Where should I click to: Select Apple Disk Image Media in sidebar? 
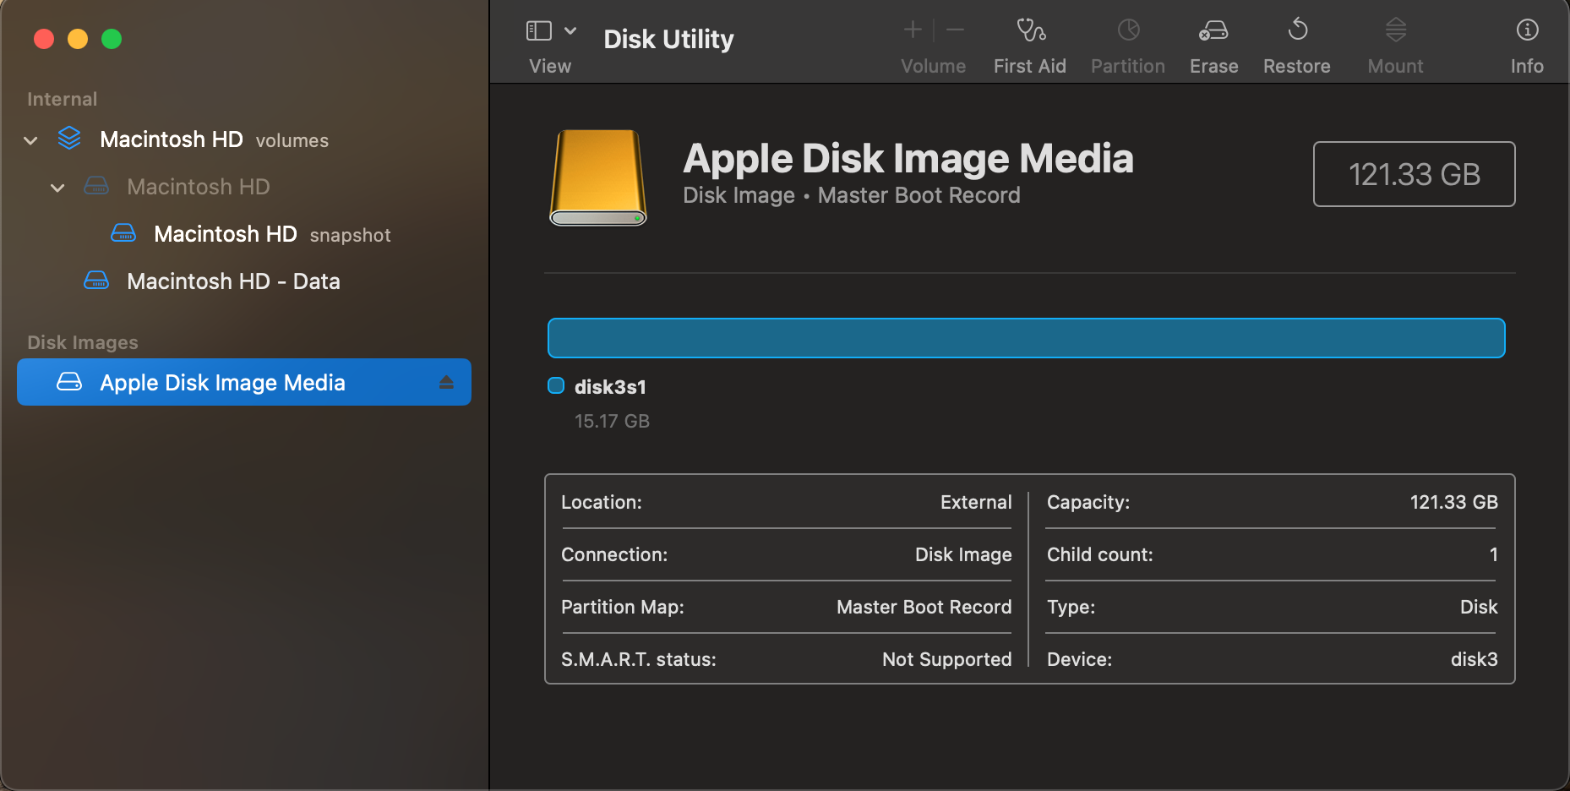222,383
